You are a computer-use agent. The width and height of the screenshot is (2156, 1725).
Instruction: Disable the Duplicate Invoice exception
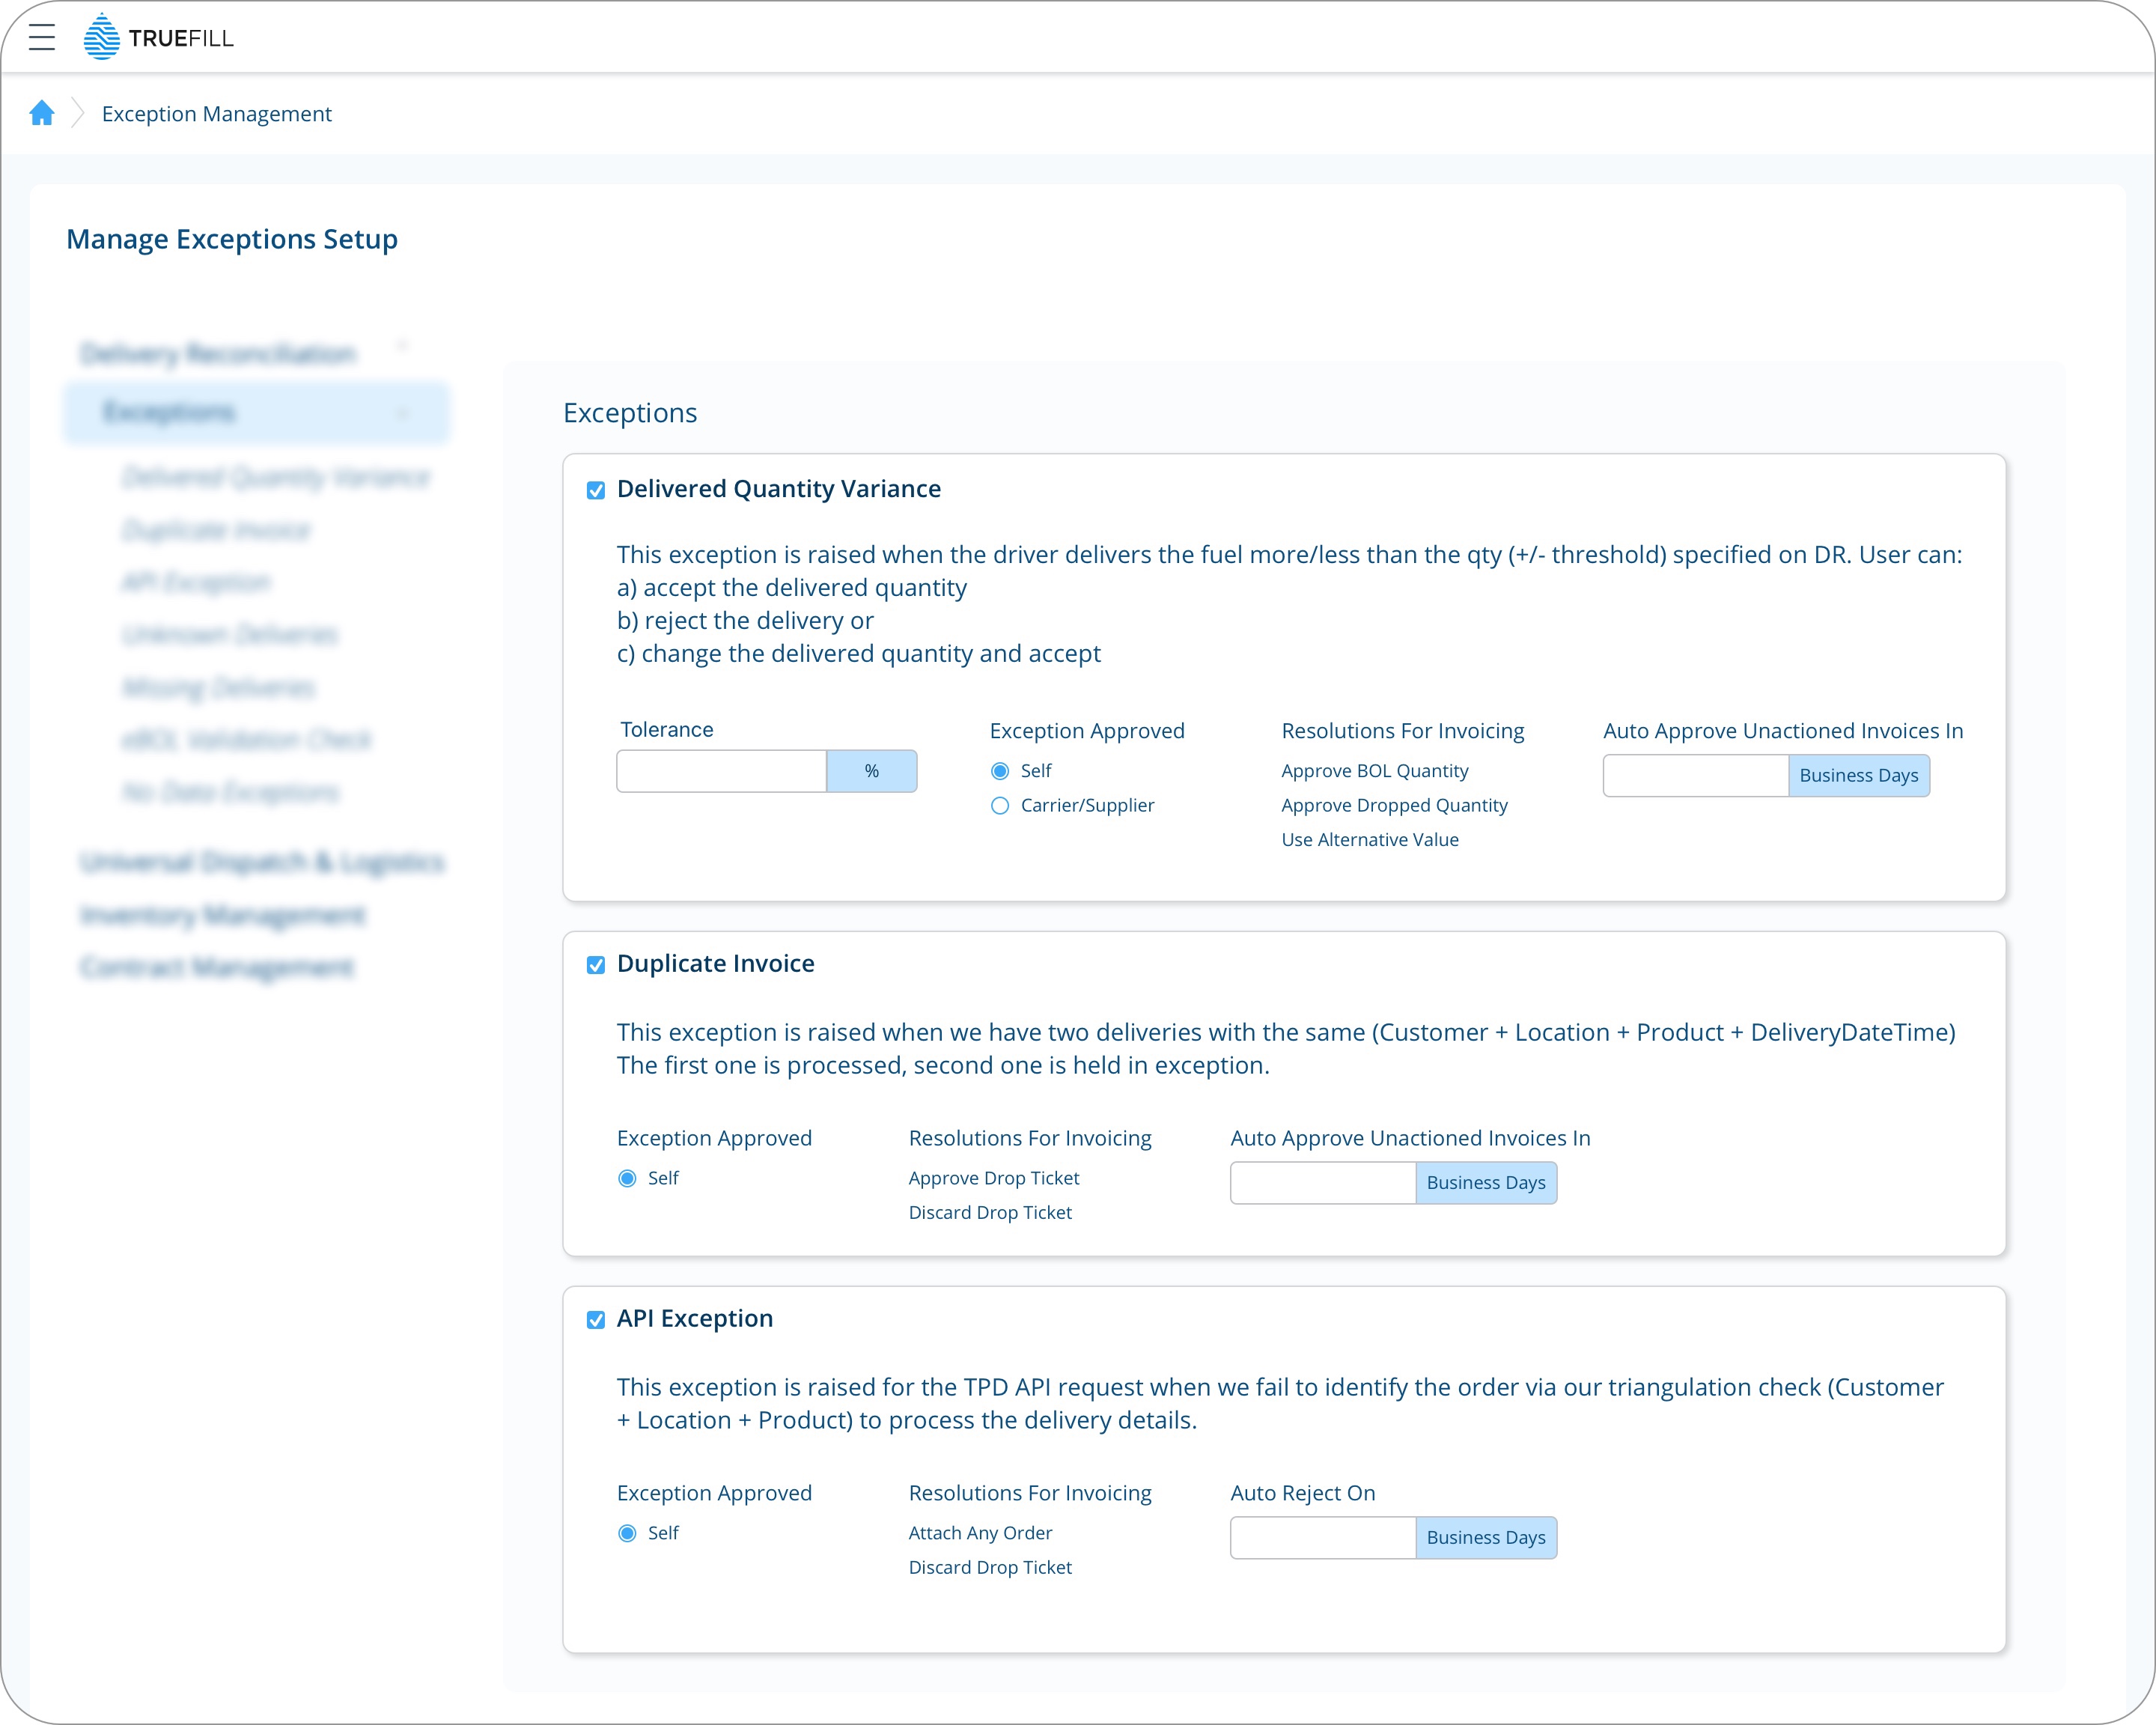595,965
